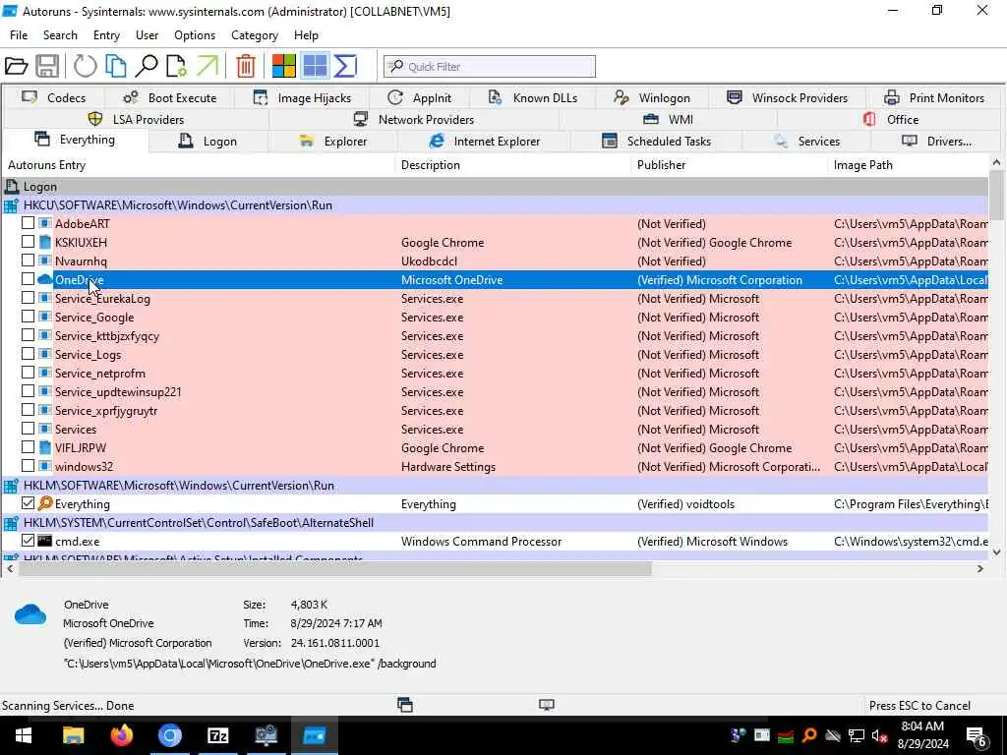Open the Entry menu
The width and height of the screenshot is (1007, 755).
[x=106, y=35]
